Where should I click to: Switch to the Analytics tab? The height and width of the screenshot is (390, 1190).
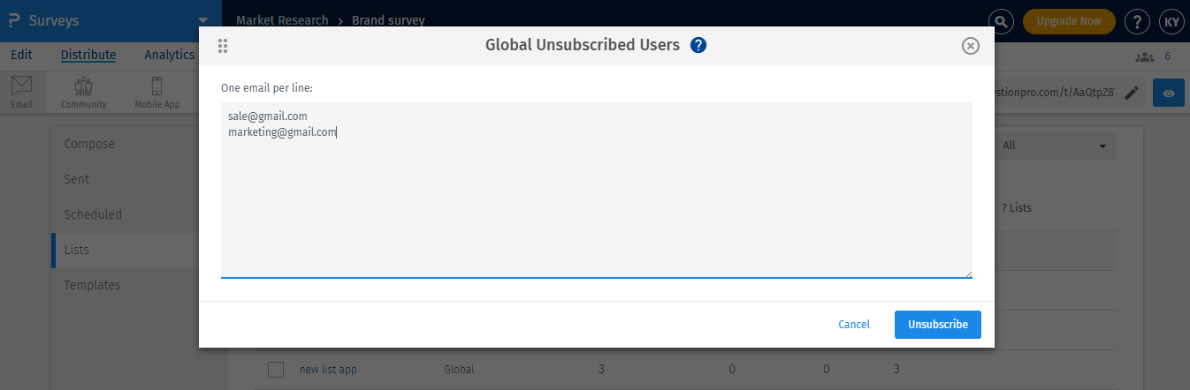[x=169, y=55]
